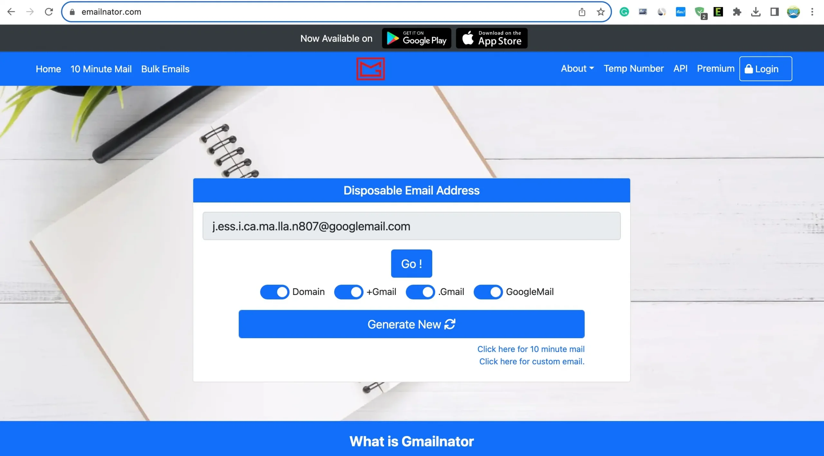The height and width of the screenshot is (456, 824).
Task: Click the Emailinator logo icon
Action: [x=370, y=68]
